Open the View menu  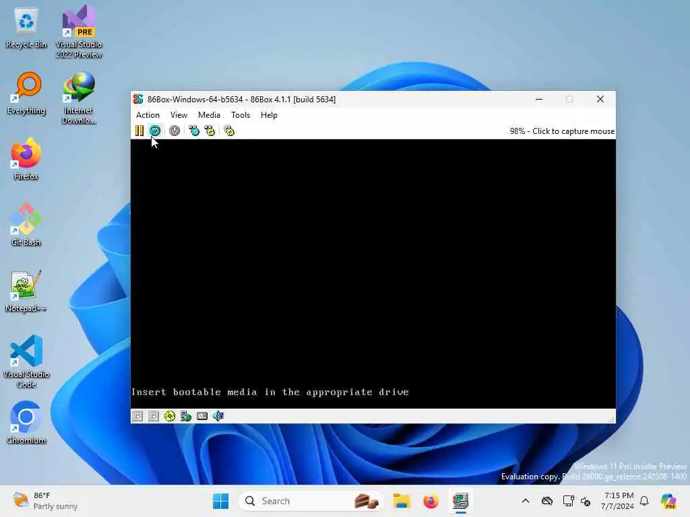[179, 114]
